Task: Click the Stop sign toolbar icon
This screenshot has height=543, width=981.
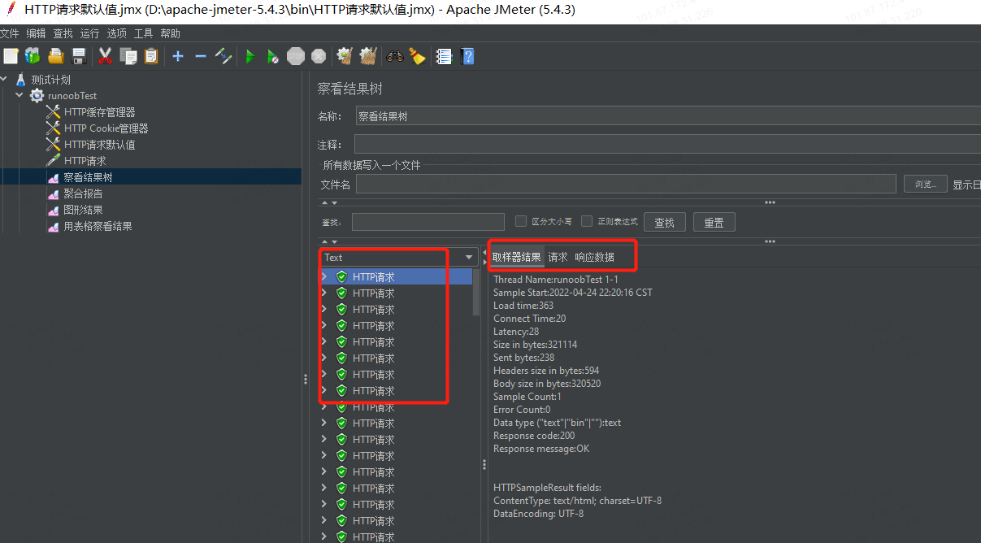Action: 296,56
